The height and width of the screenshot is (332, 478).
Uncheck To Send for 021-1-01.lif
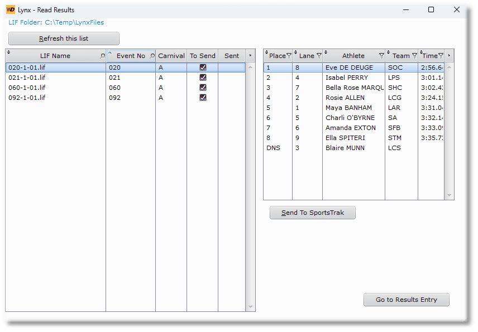click(x=203, y=78)
